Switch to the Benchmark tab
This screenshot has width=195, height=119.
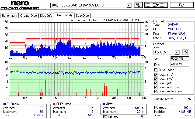pyautogui.click(x=9, y=16)
